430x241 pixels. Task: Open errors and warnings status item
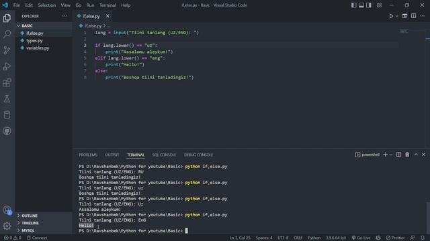12,238
